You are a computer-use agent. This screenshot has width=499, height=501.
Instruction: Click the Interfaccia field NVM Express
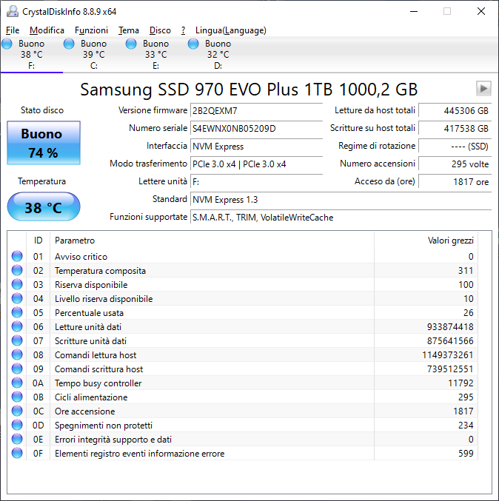(x=256, y=147)
